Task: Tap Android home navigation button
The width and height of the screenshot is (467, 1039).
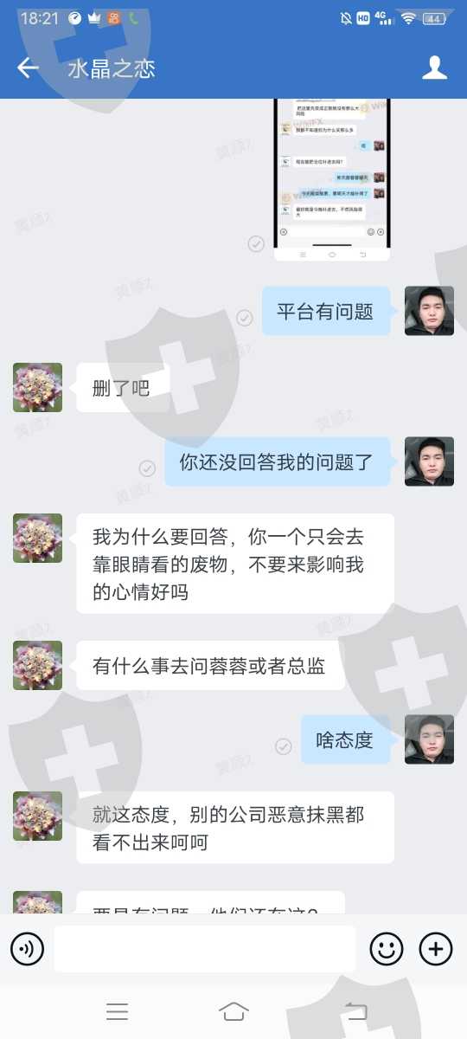Action: 233,1010
